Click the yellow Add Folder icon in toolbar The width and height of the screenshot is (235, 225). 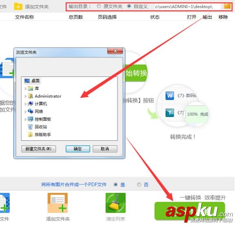(x=18, y=7)
